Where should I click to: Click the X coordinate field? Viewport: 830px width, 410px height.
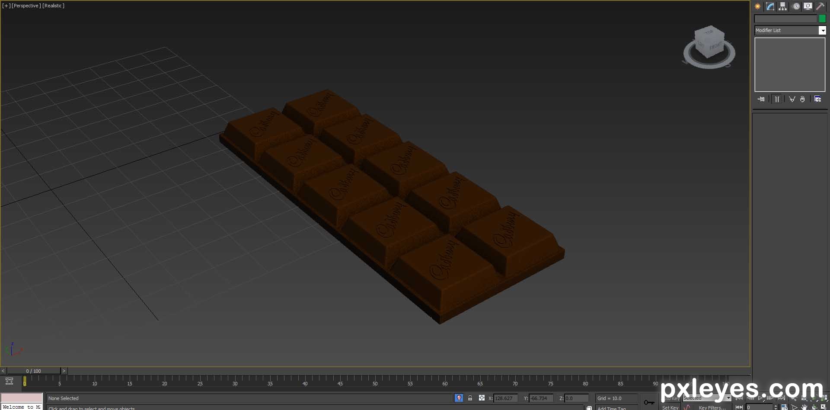coord(505,398)
